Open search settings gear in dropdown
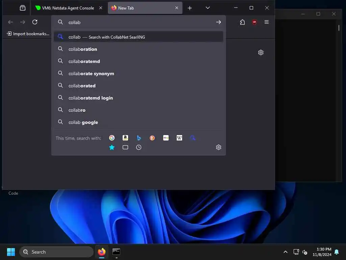346x260 pixels. [219, 147]
